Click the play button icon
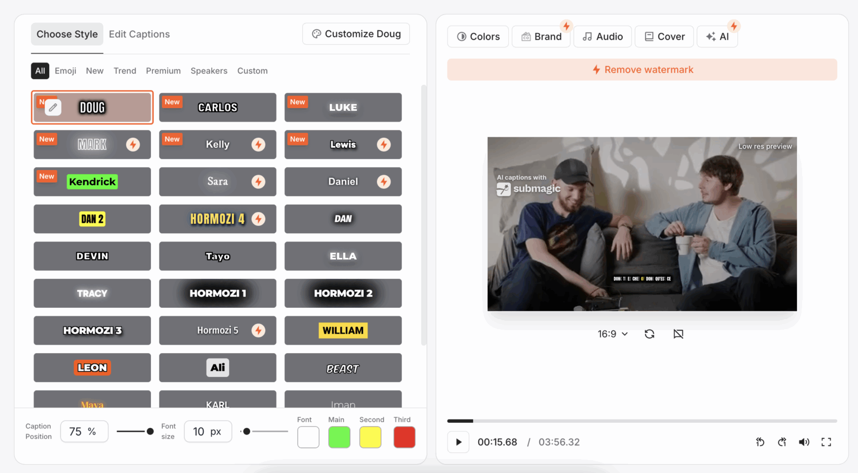858x473 pixels. [458, 442]
